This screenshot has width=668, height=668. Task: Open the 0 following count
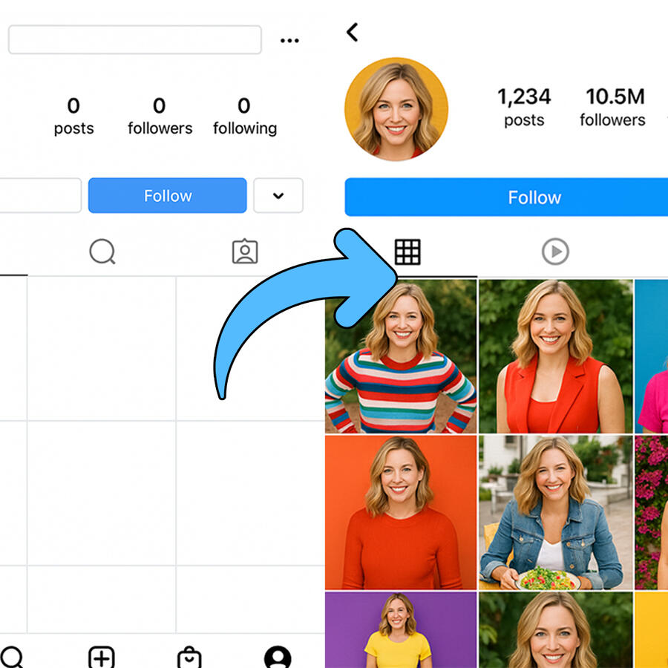(244, 116)
